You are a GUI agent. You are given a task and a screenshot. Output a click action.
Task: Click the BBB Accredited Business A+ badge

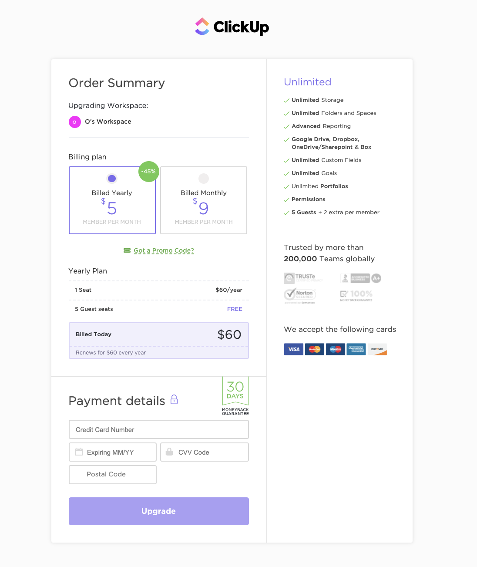[x=361, y=278]
